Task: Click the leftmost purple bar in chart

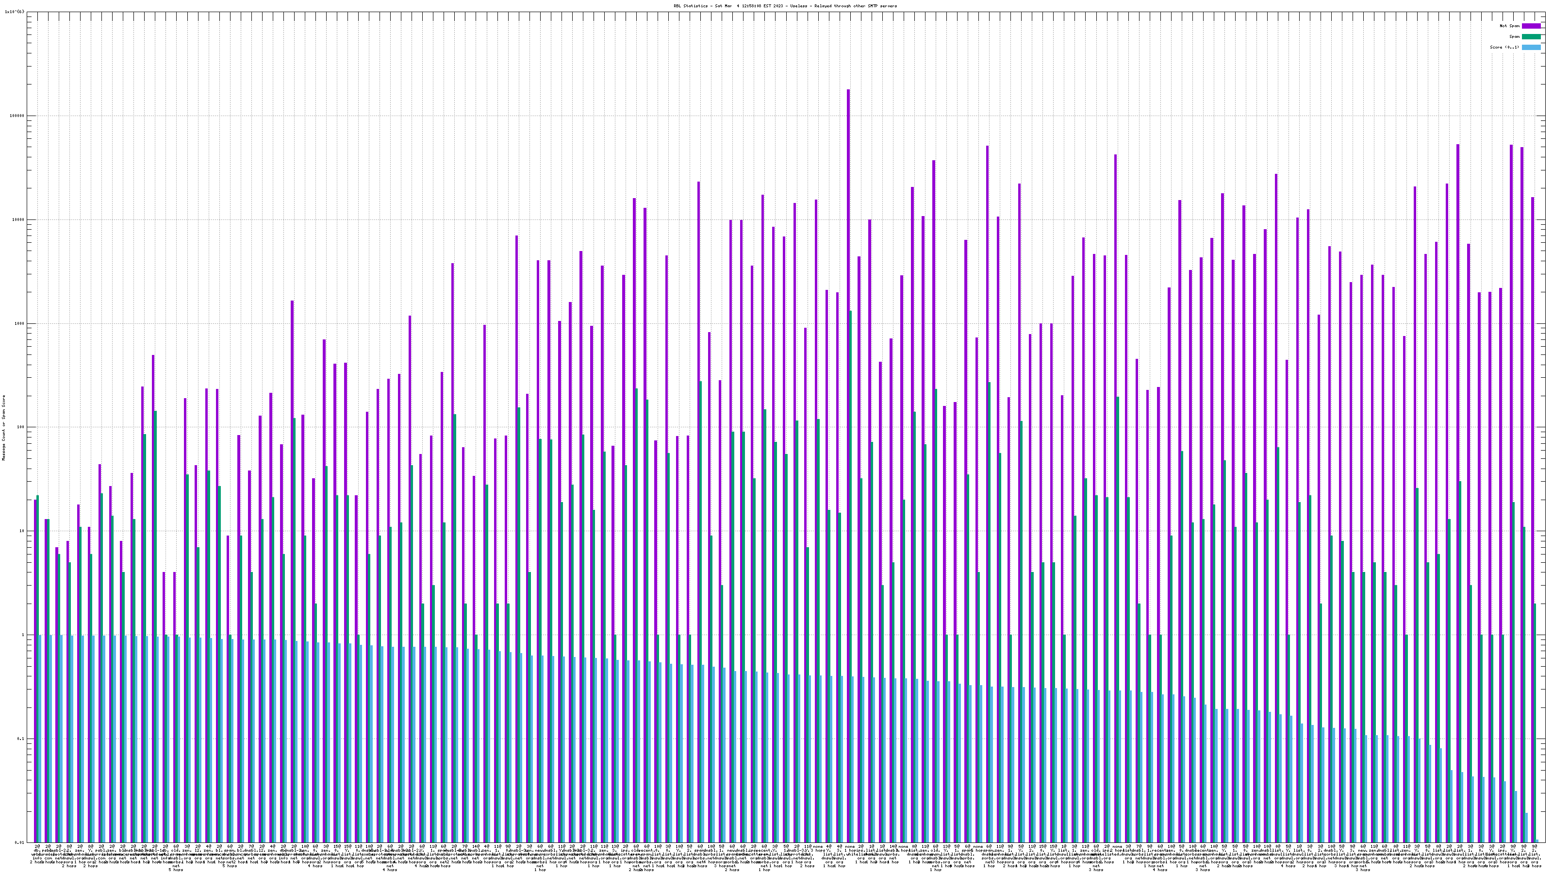Action: (x=35, y=663)
